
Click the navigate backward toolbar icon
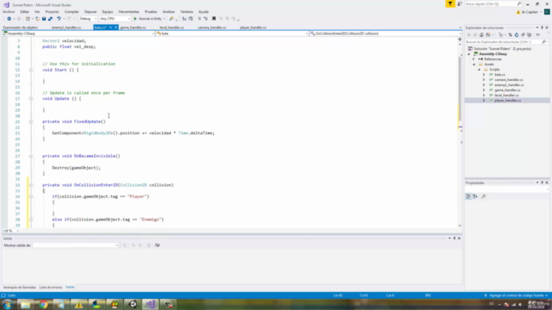[x=9, y=19]
